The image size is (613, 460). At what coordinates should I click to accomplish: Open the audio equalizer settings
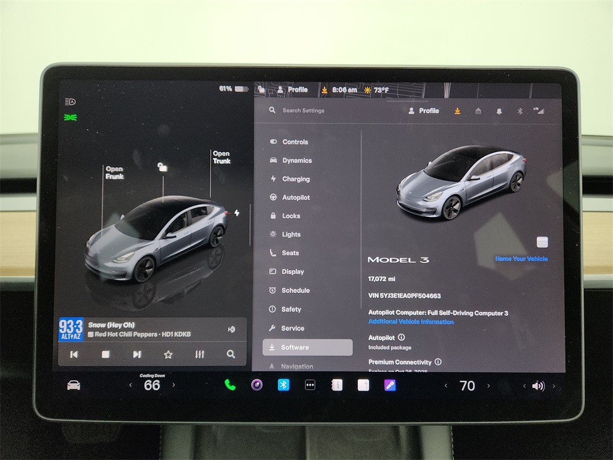199,355
